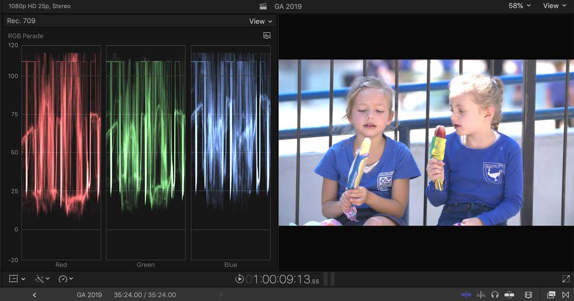Screen dimensions: 574x301
Task: Click the audio meter bars next to timecode
Action: pos(329,279)
